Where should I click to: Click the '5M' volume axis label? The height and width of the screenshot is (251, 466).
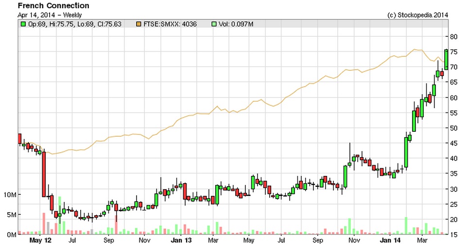[x=12, y=215]
